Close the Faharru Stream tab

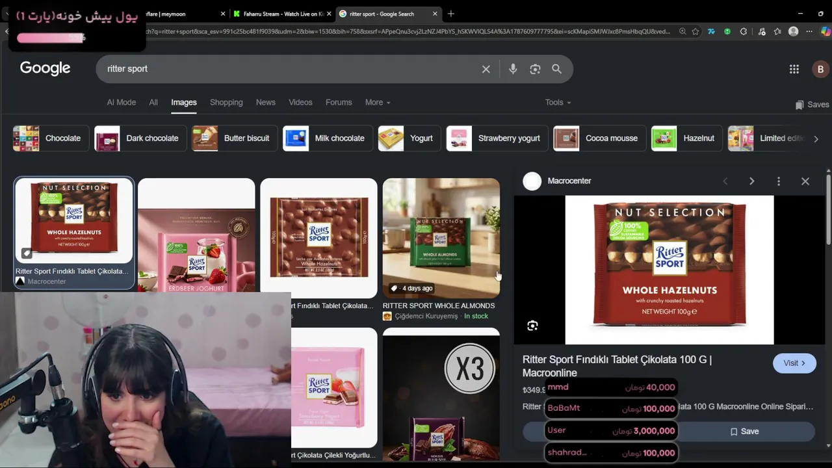pos(329,14)
